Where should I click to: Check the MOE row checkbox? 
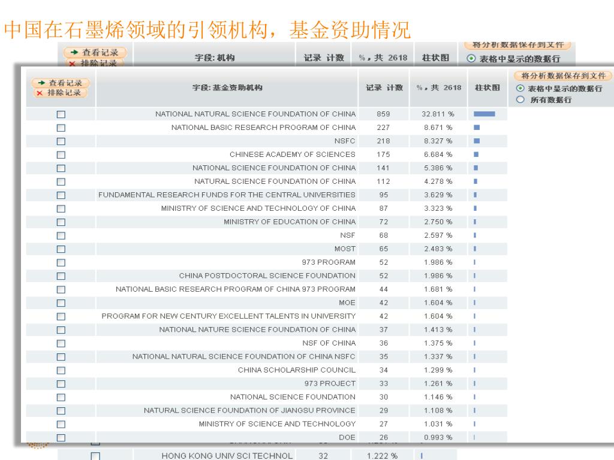coord(61,303)
